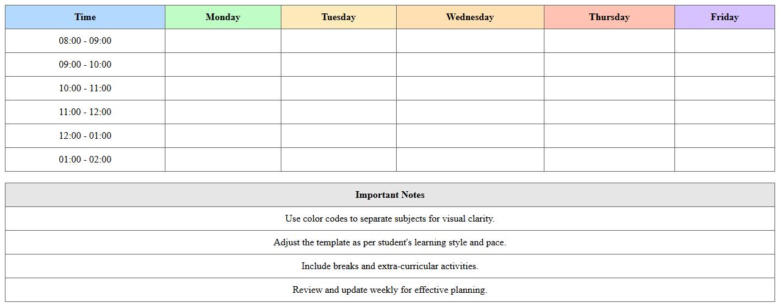Viewport: 780px width, 305px height.
Task: Select the 01:00 - 02:00 time label
Action: pyautogui.click(x=85, y=160)
